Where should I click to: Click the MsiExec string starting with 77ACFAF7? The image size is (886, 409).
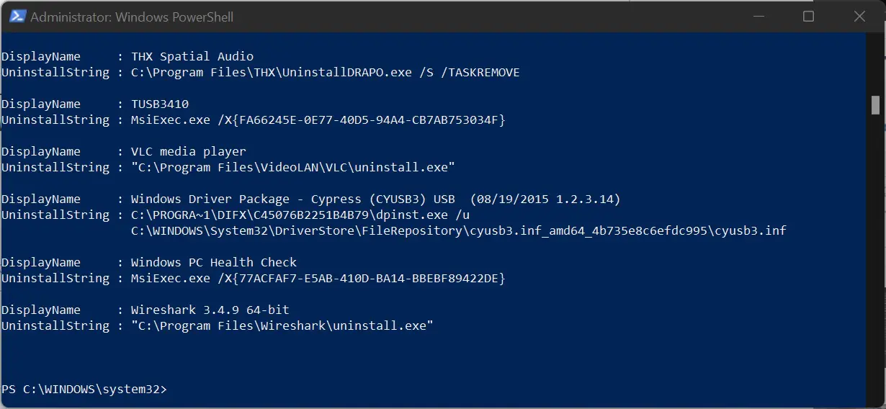318,278
